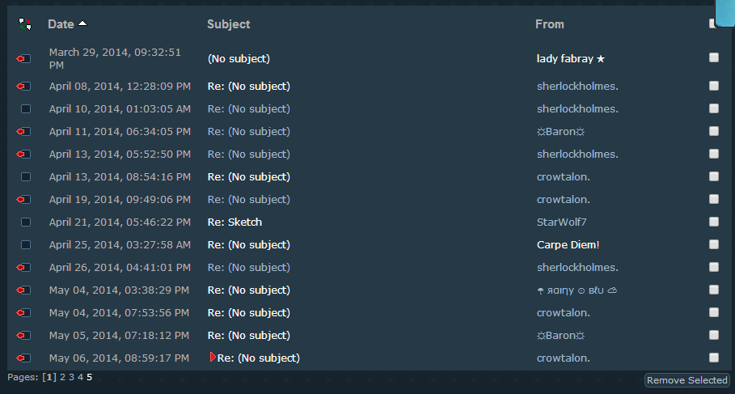The width and height of the screenshot is (735, 394).
Task: Click the message status icon in header
Action: tap(25, 24)
